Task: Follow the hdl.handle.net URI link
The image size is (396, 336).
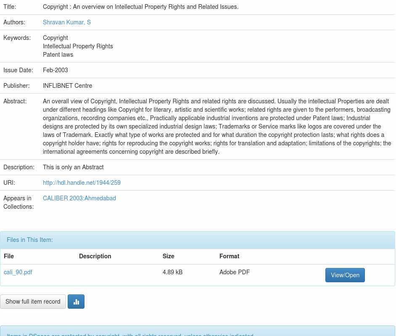Action: click(82, 183)
